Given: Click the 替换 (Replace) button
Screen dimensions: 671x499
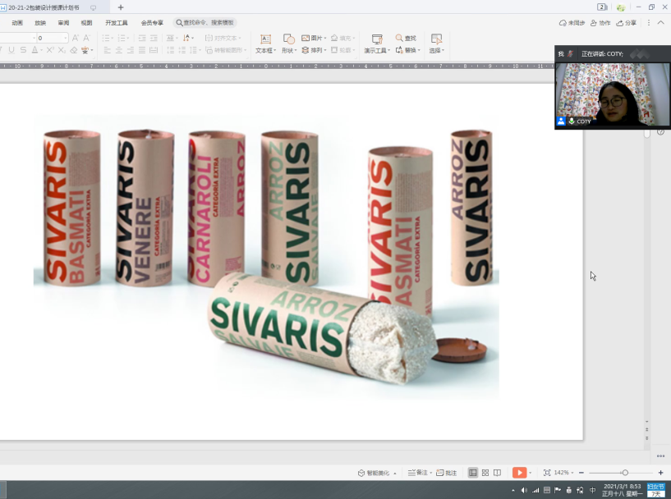Looking at the screenshot, I should (x=407, y=50).
